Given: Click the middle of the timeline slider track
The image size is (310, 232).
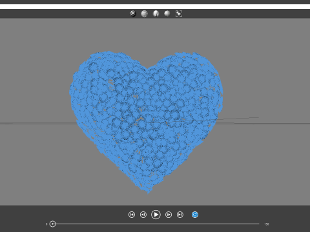Looking at the screenshot, I should 156,224.
